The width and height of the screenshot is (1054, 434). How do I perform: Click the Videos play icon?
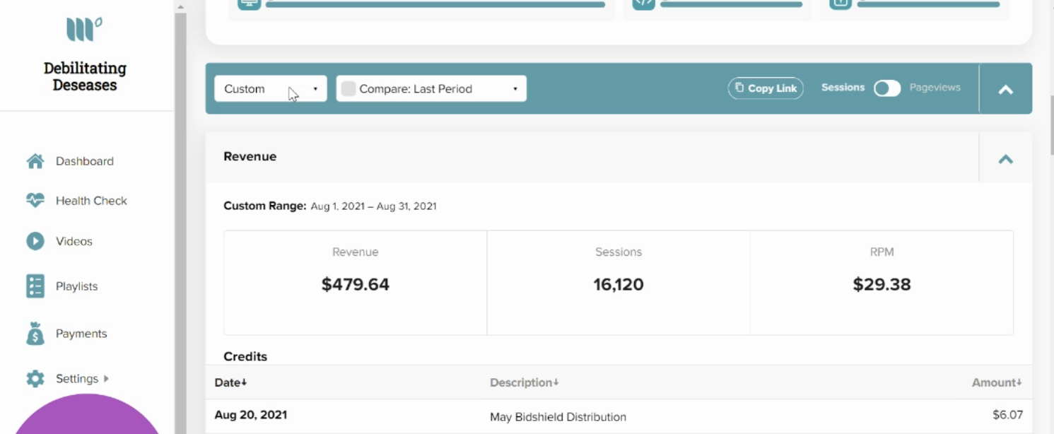(x=35, y=241)
